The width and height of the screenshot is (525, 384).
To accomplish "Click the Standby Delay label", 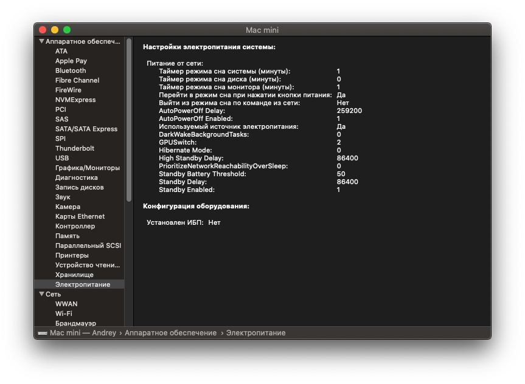I will tap(183, 182).
